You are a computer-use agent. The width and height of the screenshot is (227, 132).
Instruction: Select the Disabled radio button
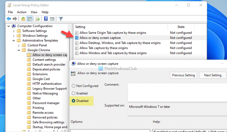point(74,101)
